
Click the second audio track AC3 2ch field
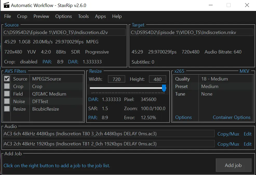(x=109, y=144)
